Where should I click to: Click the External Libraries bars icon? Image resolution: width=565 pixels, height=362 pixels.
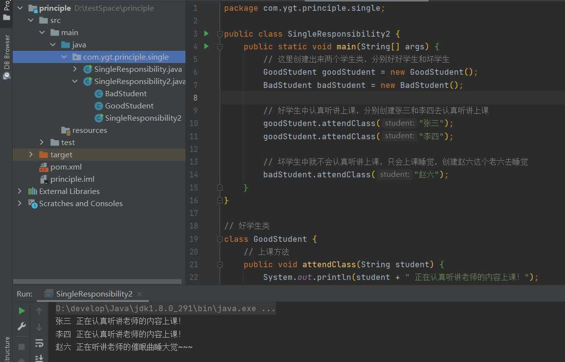(x=33, y=191)
